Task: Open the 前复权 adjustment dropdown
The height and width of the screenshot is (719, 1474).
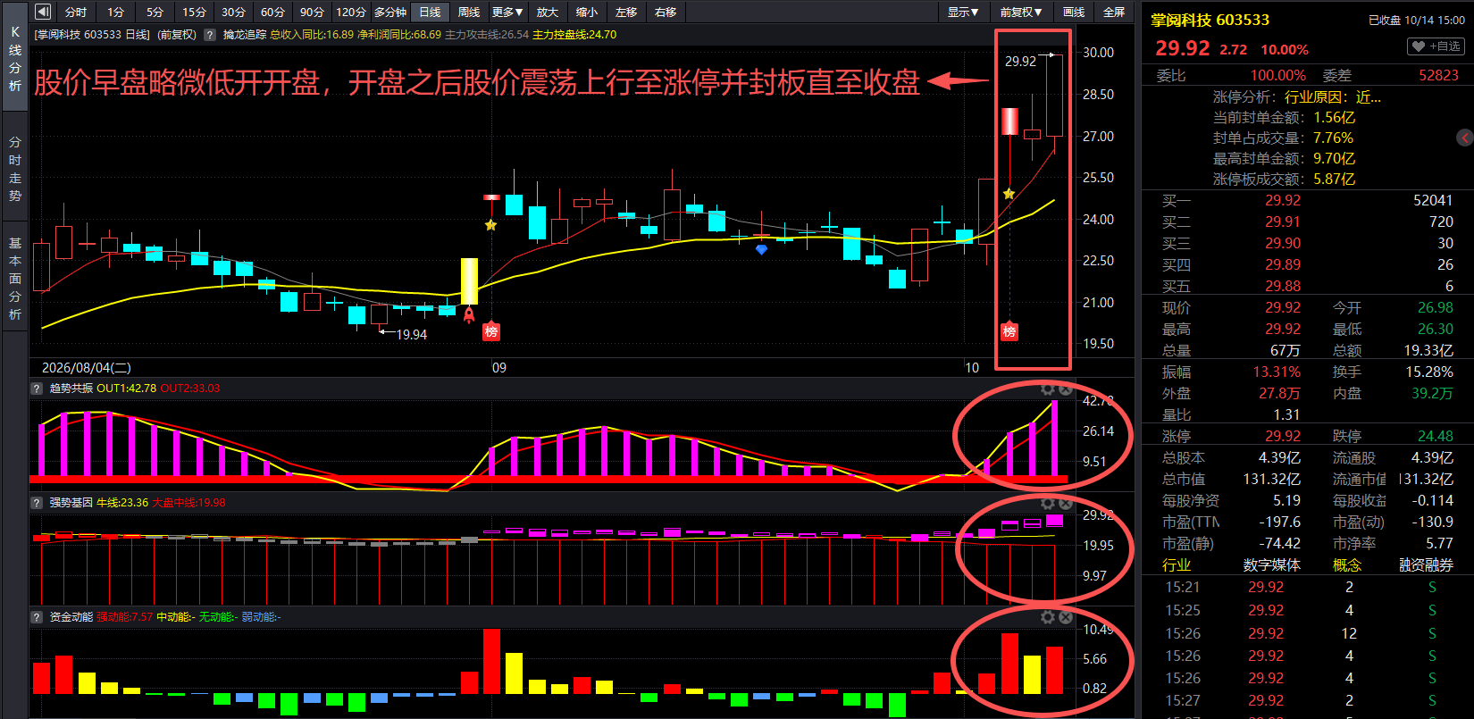Action: [1021, 12]
